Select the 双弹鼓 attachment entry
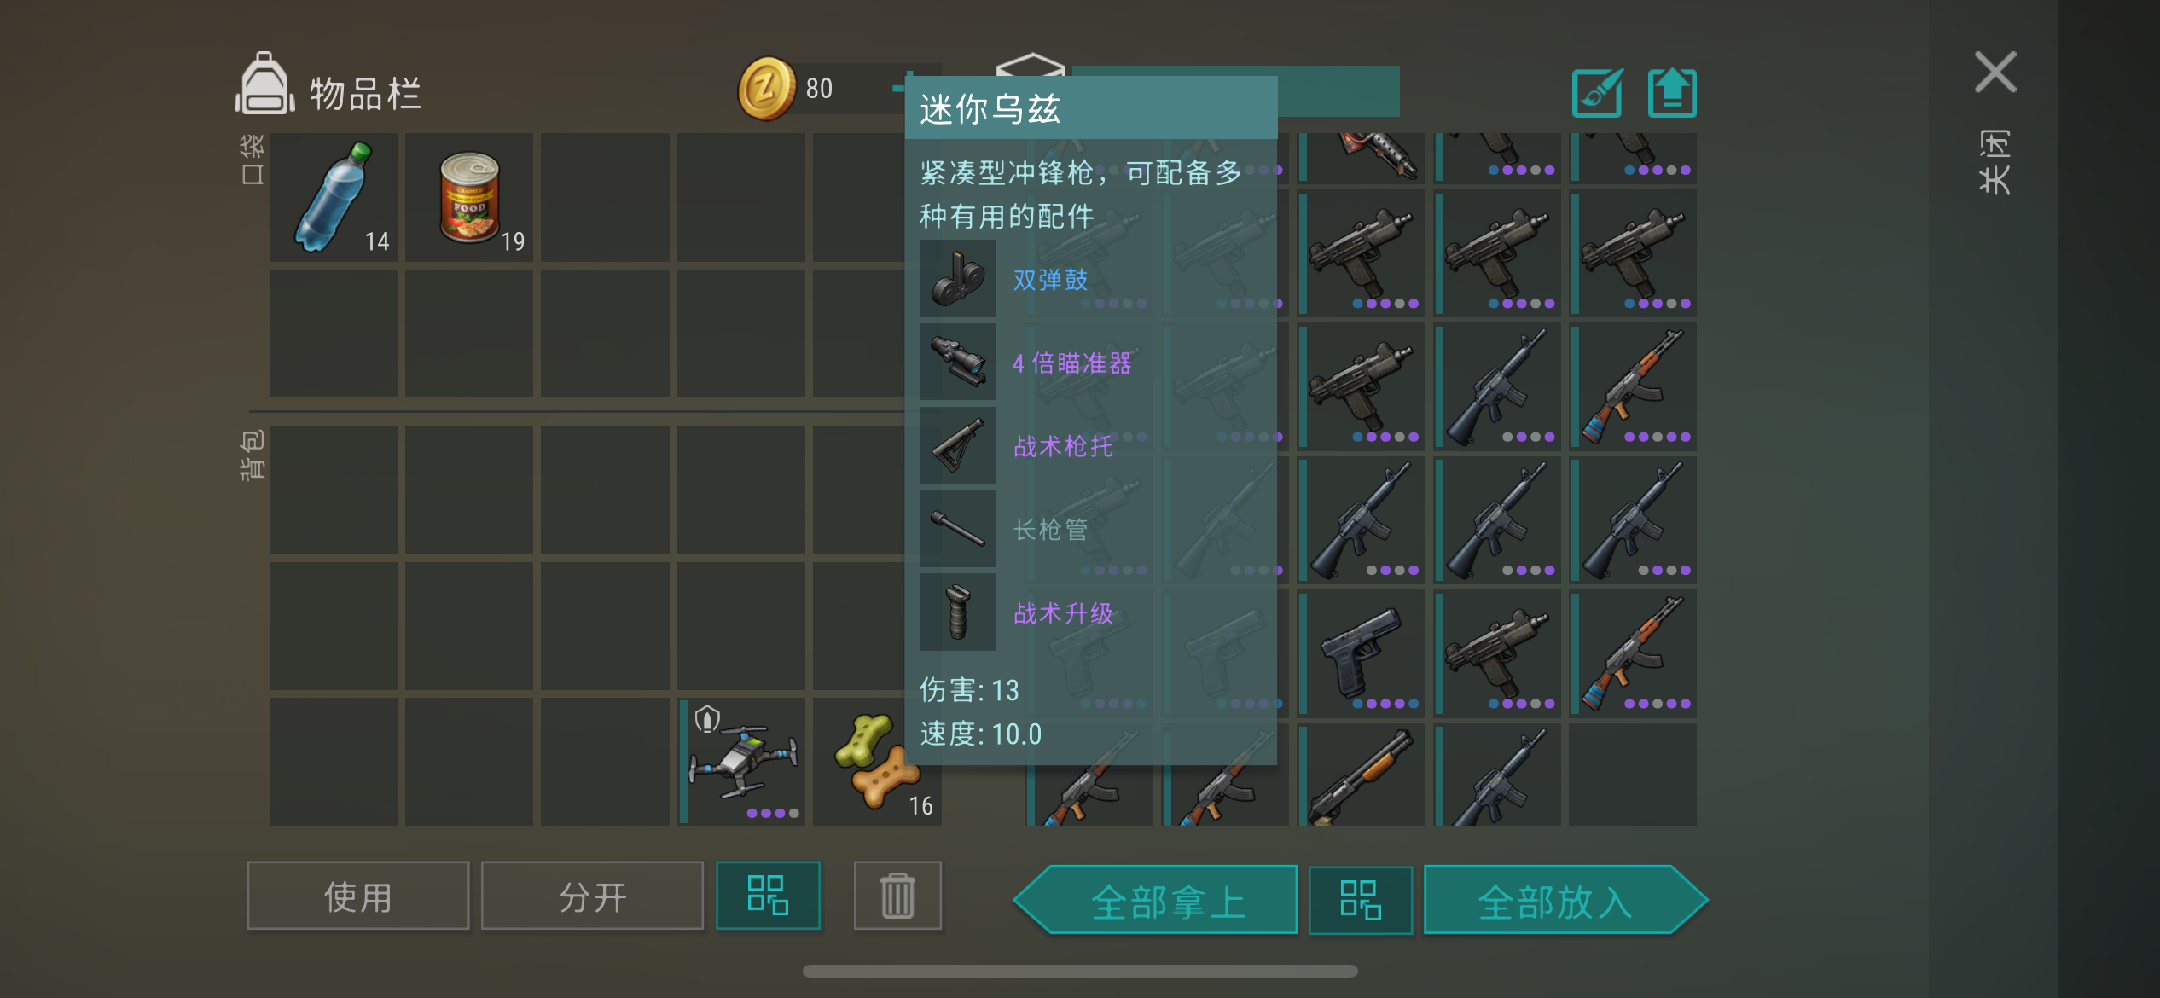Image resolution: width=2160 pixels, height=998 pixels. point(1050,279)
